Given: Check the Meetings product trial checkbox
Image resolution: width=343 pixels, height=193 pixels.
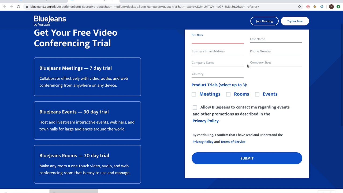Looking at the screenshot, I should (x=194, y=94).
